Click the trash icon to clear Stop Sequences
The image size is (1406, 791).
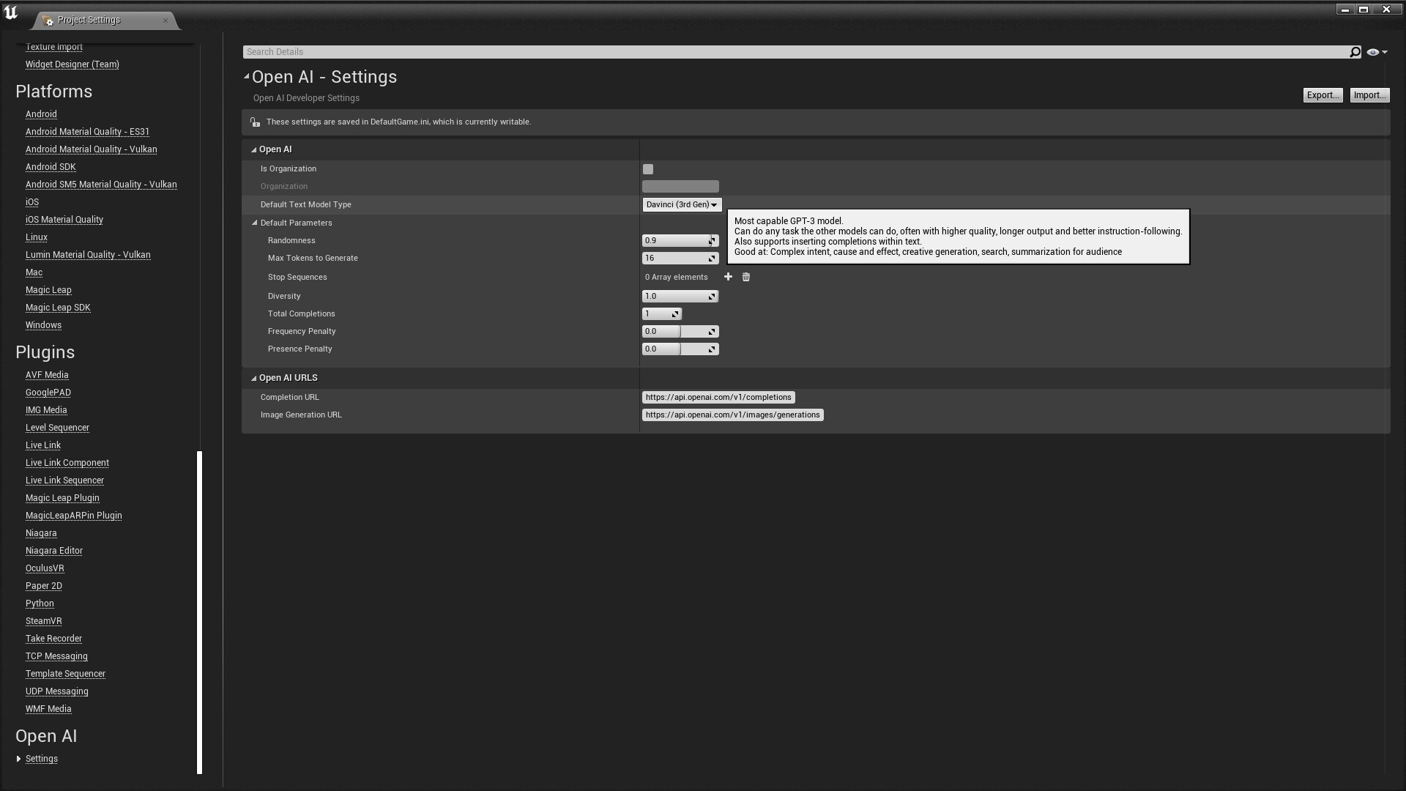tap(745, 277)
